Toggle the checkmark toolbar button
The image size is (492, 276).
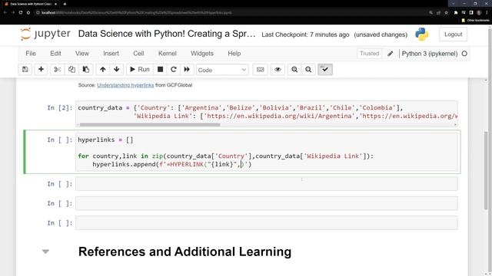(325, 70)
